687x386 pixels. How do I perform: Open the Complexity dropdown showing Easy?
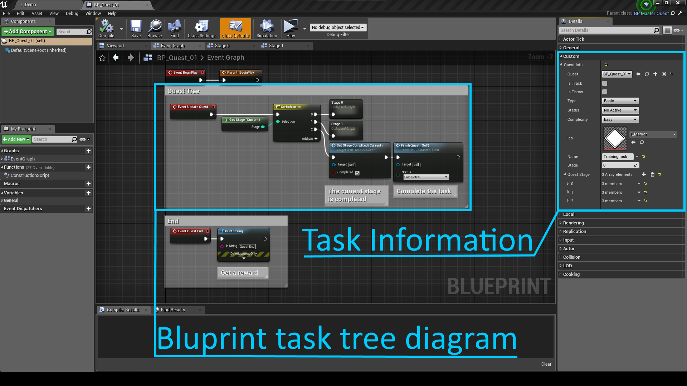(620, 119)
